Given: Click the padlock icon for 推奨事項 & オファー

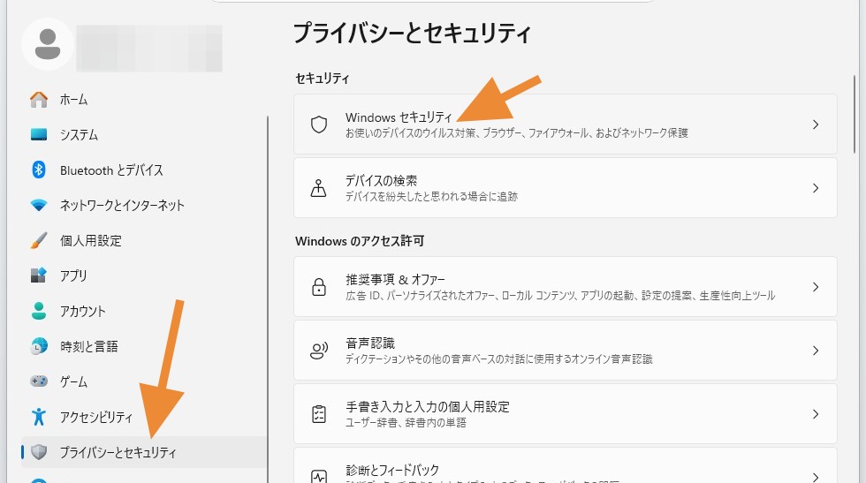Looking at the screenshot, I should click(x=319, y=287).
